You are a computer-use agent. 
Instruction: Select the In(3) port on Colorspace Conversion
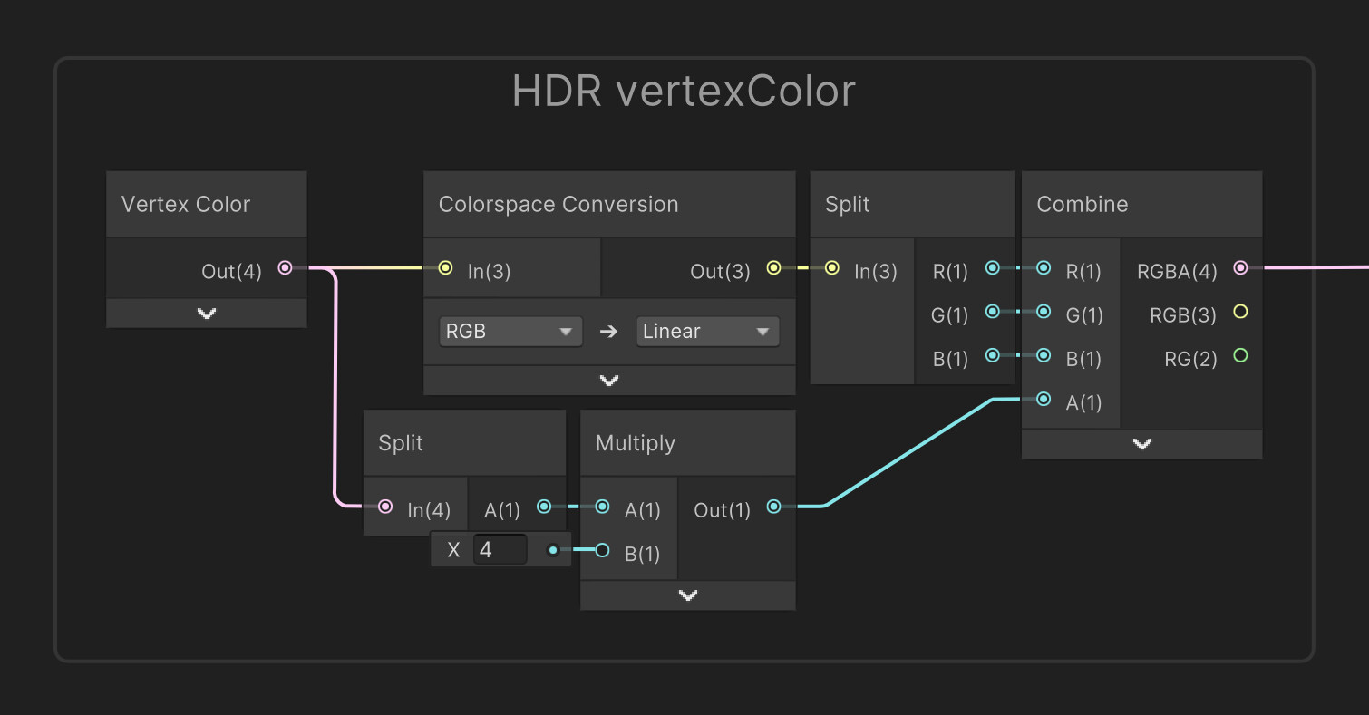pos(445,267)
